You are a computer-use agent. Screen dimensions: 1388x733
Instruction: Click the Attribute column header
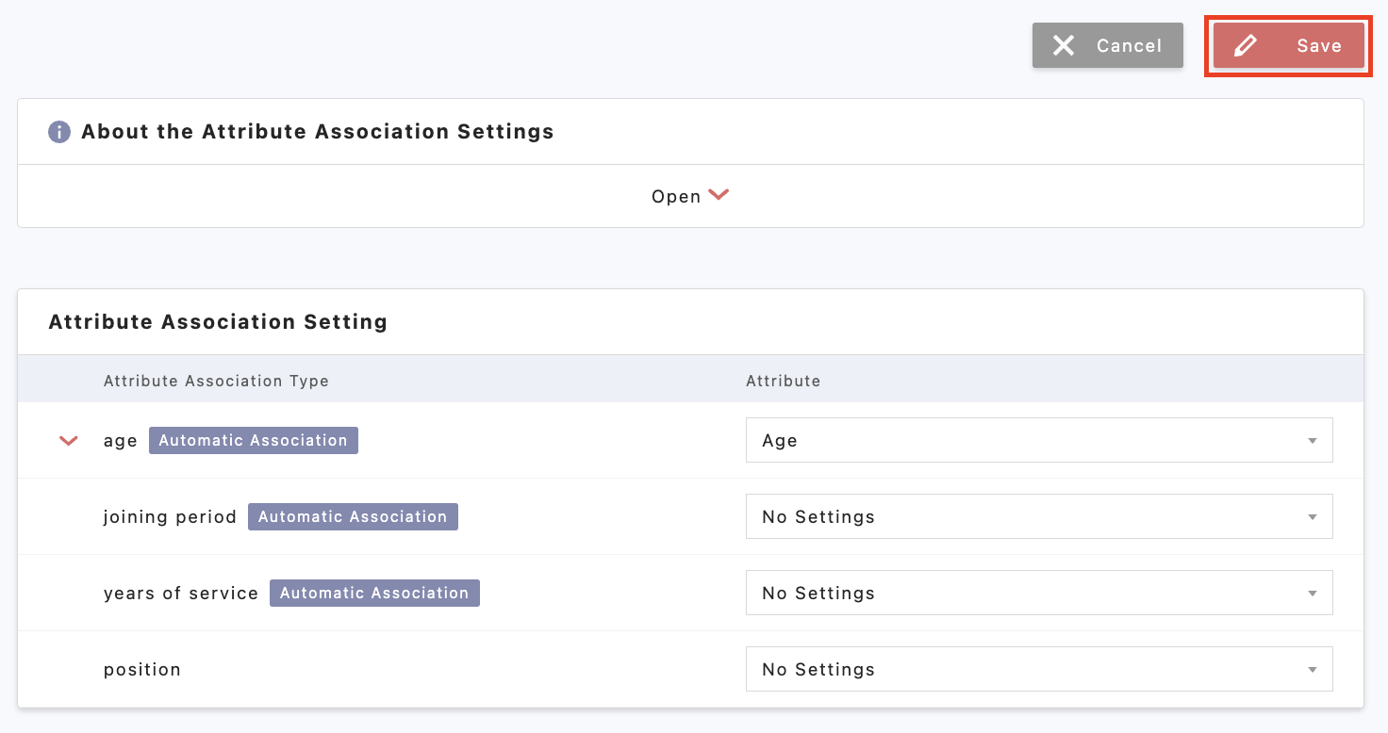783,382
